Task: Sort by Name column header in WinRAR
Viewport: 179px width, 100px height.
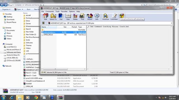Action: point(49,27)
